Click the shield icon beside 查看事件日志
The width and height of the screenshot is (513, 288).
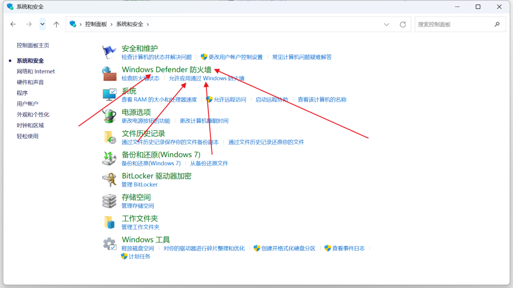(328, 248)
